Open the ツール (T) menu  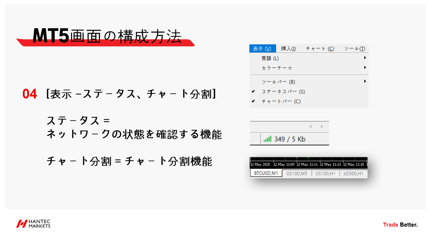point(355,48)
